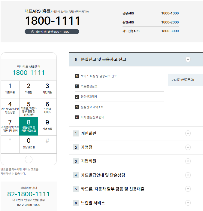Select keypad button 4 카드발급안내 및 단순상담

click(x=10, y=108)
